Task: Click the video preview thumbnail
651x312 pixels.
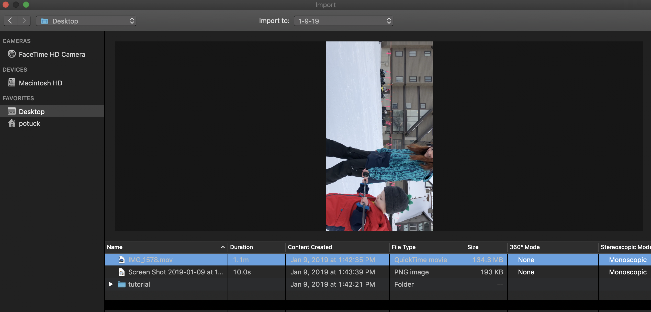Action: (379, 136)
